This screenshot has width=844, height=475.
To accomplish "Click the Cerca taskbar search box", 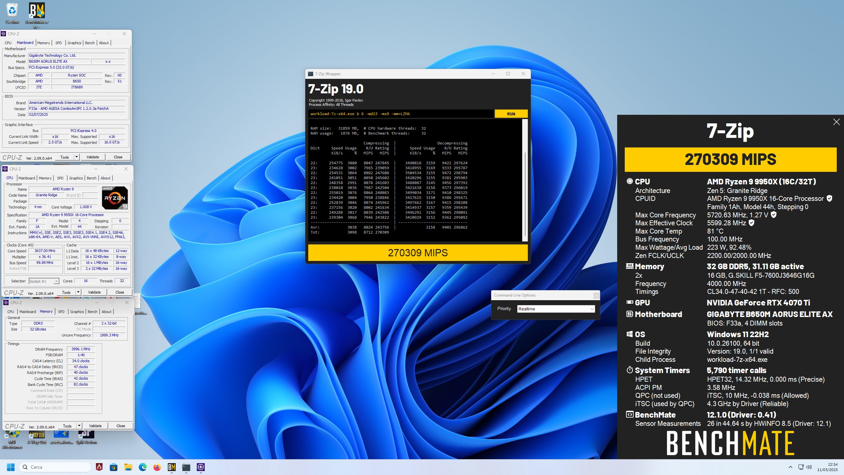I will pos(55,467).
